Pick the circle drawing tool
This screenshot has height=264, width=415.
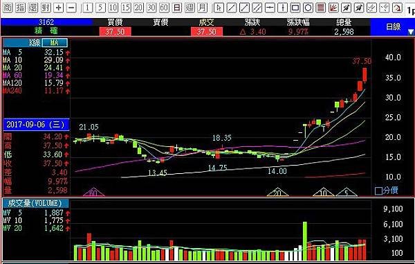(x=308, y=8)
